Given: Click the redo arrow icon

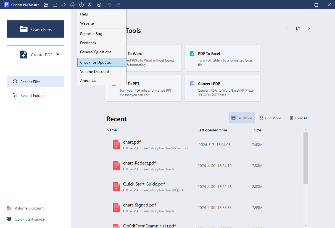Looking at the screenshot, I should click(x=118, y=5).
